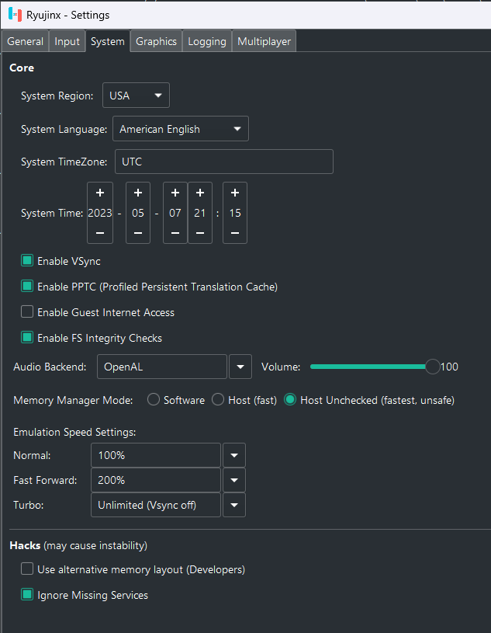Click the year value 2023

pos(100,213)
